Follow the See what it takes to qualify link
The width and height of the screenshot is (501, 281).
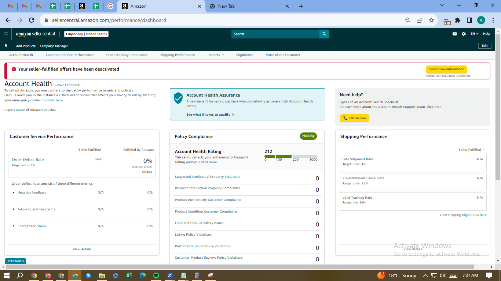(210, 115)
